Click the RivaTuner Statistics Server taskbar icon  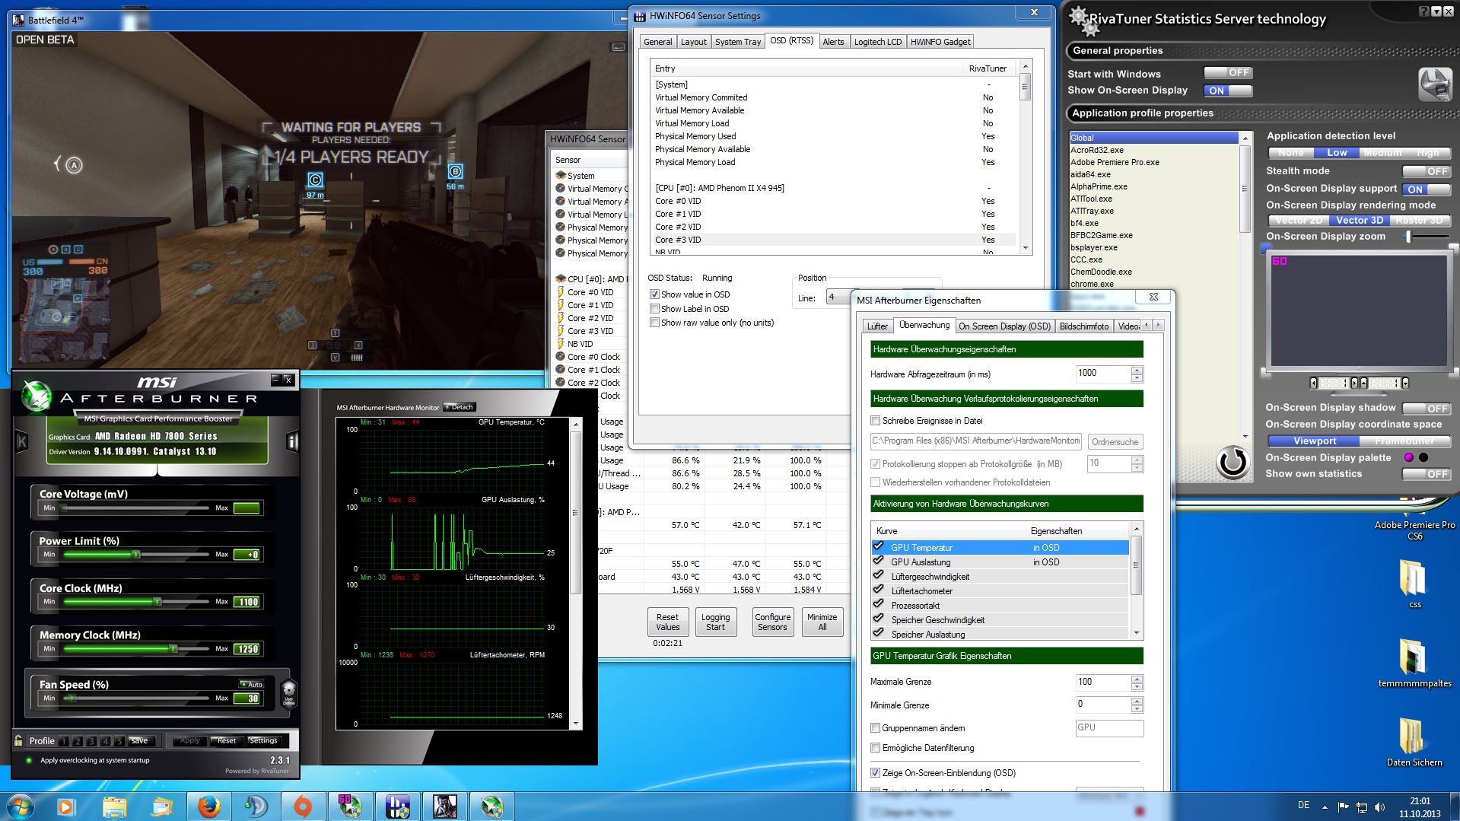point(350,807)
